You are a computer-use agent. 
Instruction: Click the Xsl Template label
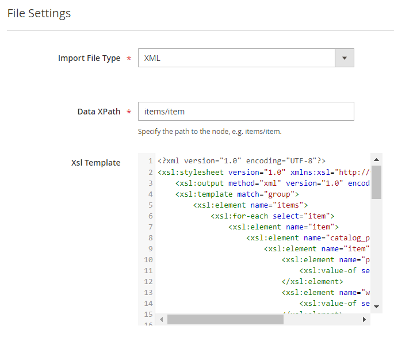pyautogui.click(x=95, y=163)
